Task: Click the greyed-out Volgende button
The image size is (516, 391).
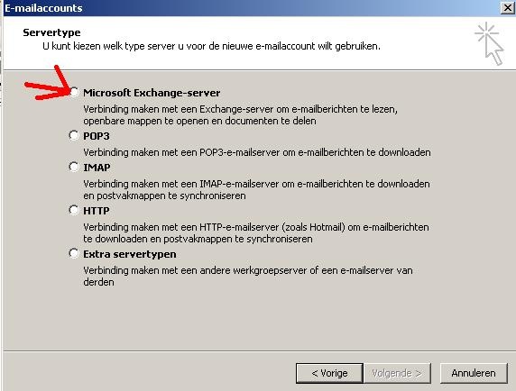Action: coord(397,373)
